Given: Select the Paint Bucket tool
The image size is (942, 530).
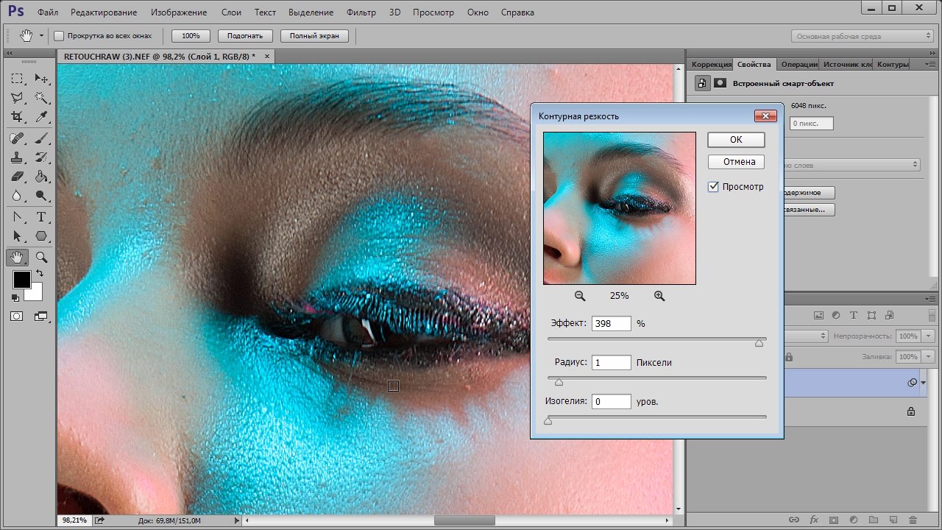Looking at the screenshot, I should click(x=41, y=177).
